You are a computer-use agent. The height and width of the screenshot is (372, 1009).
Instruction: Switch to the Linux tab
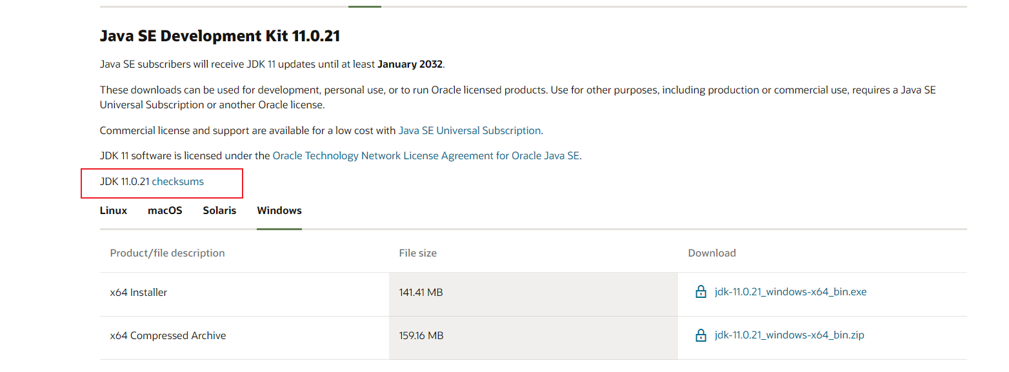coord(114,211)
